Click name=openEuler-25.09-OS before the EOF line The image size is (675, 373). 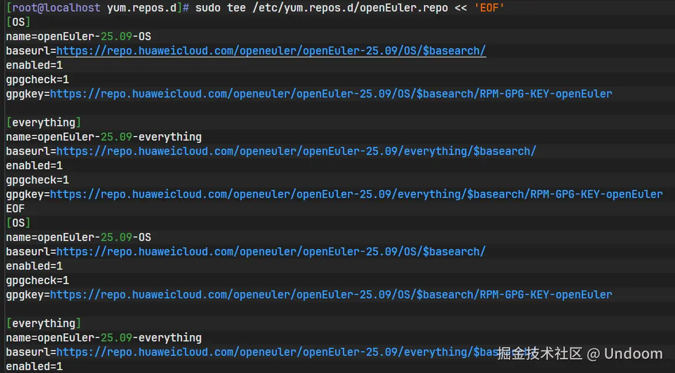[x=79, y=36]
